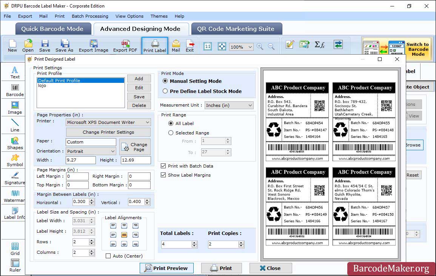Open the Batch Processing menu

(x=90, y=16)
